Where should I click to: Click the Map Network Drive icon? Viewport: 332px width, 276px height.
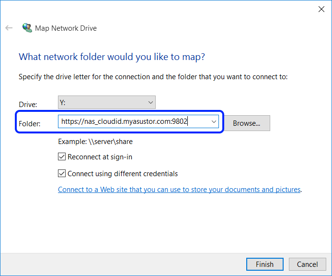click(x=27, y=28)
